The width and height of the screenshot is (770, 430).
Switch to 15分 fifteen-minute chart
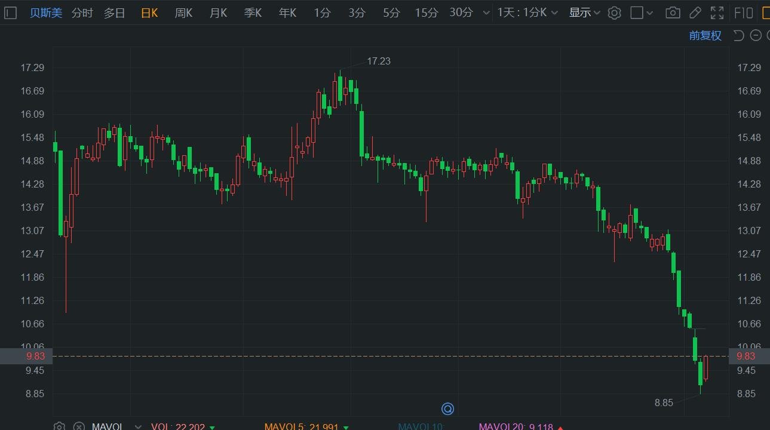pos(427,13)
